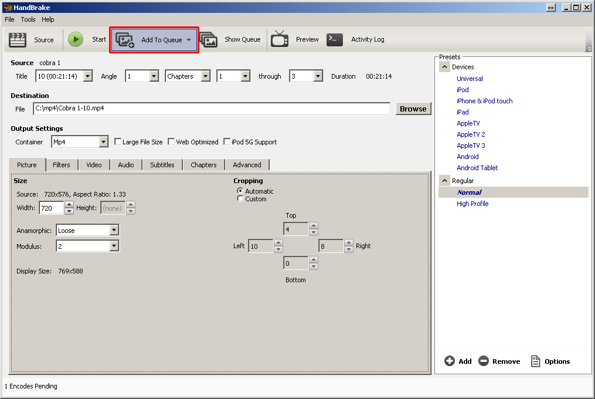Increase Right crop spinner
The height and width of the screenshot is (399, 595).
pos(348,242)
